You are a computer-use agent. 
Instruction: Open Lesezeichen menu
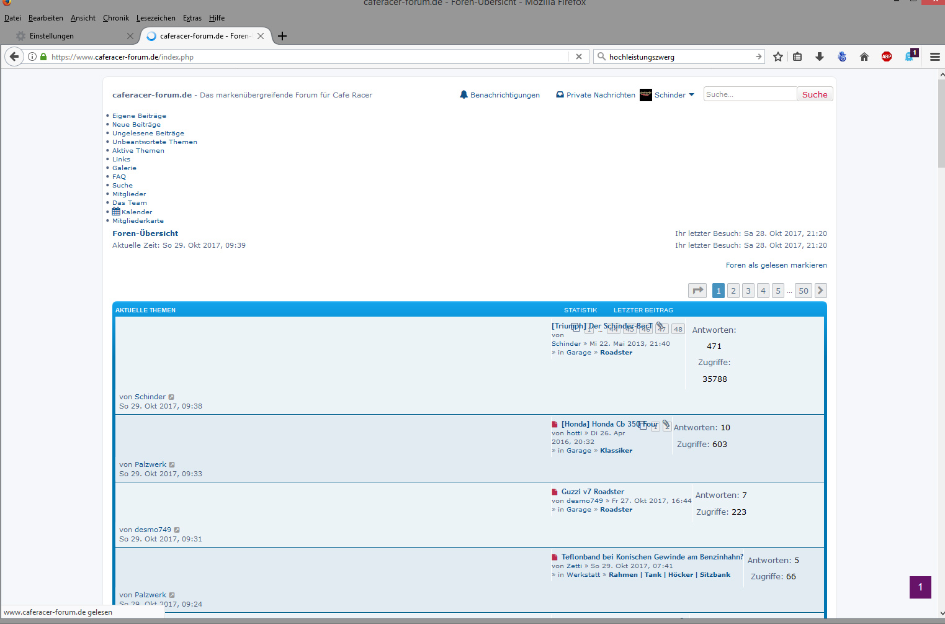[156, 18]
